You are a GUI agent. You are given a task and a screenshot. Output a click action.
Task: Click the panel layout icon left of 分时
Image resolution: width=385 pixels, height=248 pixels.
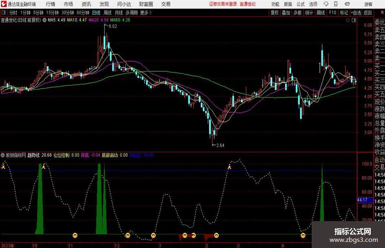click(4, 13)
